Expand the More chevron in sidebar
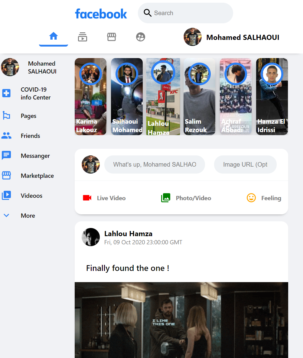303x358 pixels. (x=6, y=216)
